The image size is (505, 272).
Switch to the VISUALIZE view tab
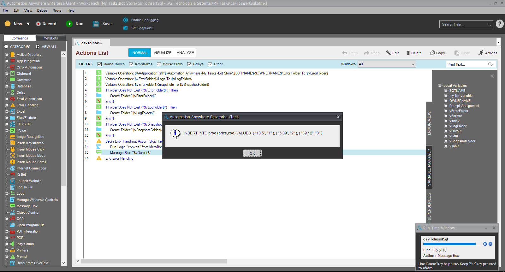[x=163, y=53]
